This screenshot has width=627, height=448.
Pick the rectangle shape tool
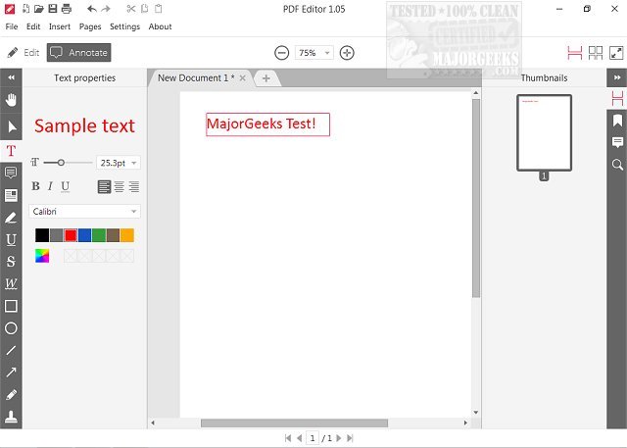click(x=11, y=307)
